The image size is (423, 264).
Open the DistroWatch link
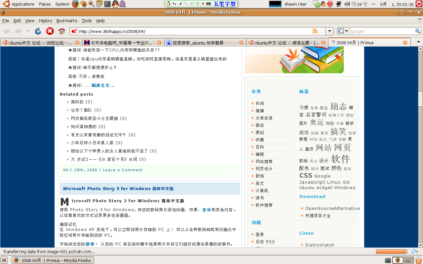click(x=320, y=245)
